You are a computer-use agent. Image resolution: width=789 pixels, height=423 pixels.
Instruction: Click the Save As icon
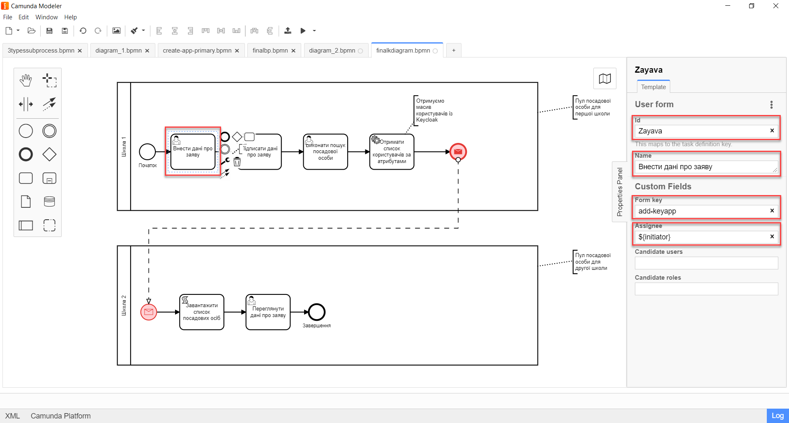point(65,31)
